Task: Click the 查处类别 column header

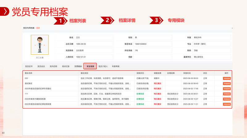Action: [x=84, y=73]
